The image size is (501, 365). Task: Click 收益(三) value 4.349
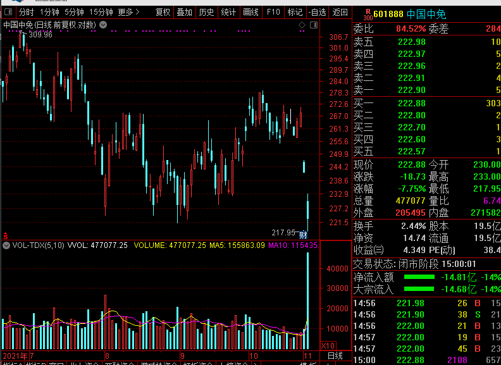point(414,250)
